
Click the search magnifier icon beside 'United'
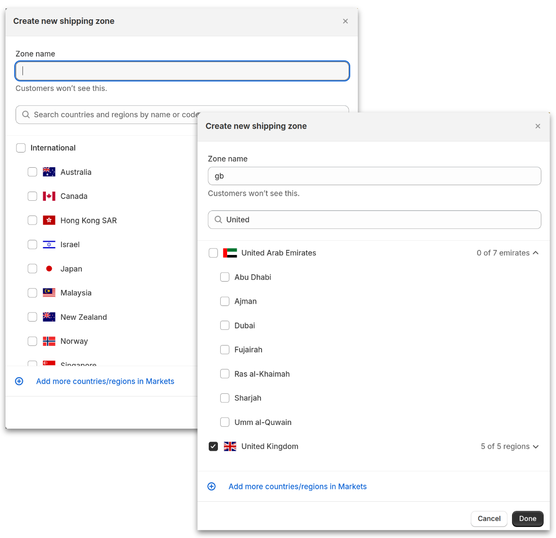pos(218,220)
